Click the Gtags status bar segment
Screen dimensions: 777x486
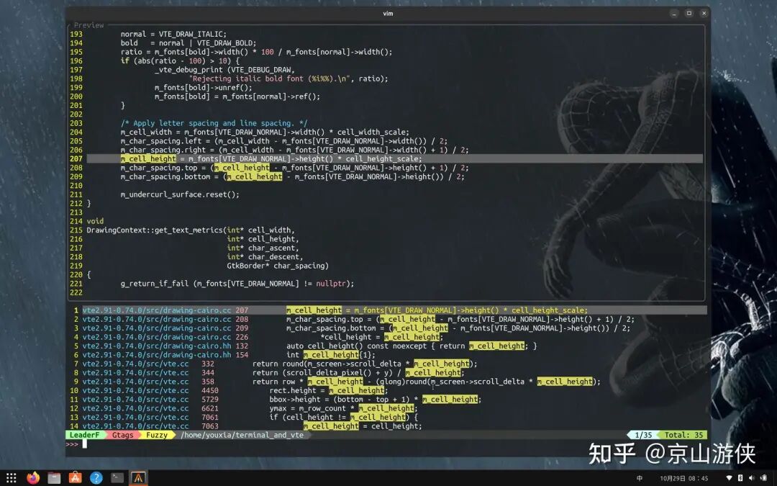pos(122,435)
